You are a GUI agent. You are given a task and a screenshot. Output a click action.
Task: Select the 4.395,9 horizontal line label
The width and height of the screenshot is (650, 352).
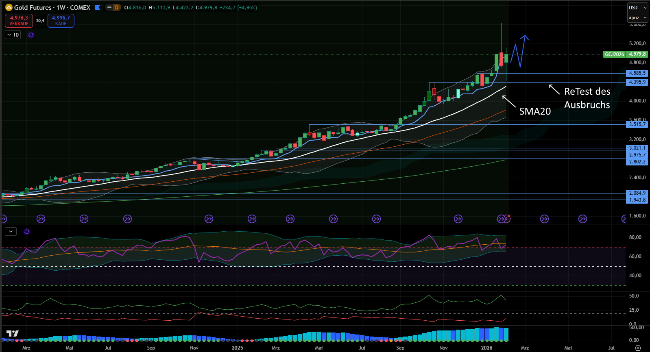tap(637, 82)
